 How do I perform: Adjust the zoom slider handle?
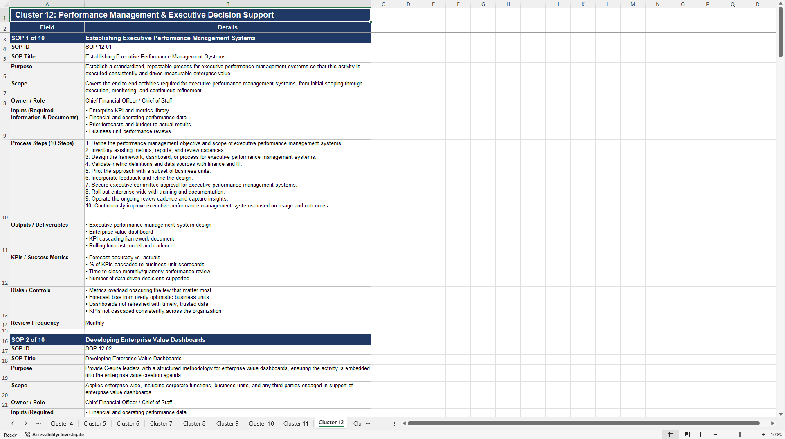coord(740,435)
